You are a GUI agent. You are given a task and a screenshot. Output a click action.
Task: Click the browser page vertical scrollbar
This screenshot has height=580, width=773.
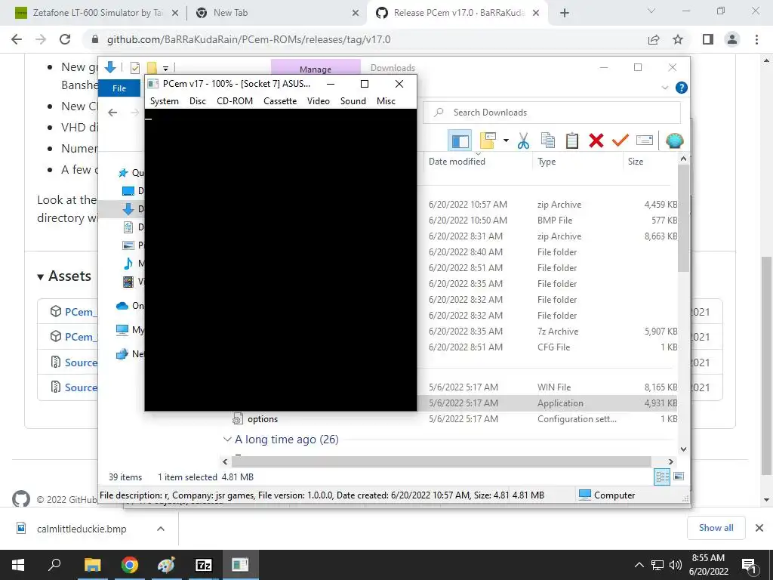(x=766, y=365)
